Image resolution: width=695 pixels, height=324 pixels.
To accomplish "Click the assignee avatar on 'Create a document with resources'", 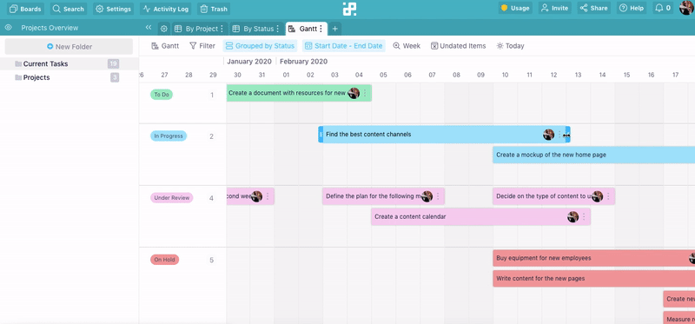I will (x=354, y=93).
